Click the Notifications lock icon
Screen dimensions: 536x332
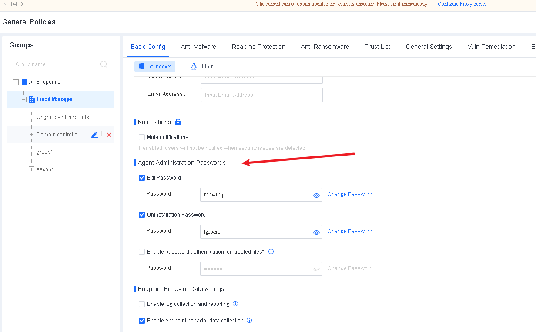pos(178,122)
